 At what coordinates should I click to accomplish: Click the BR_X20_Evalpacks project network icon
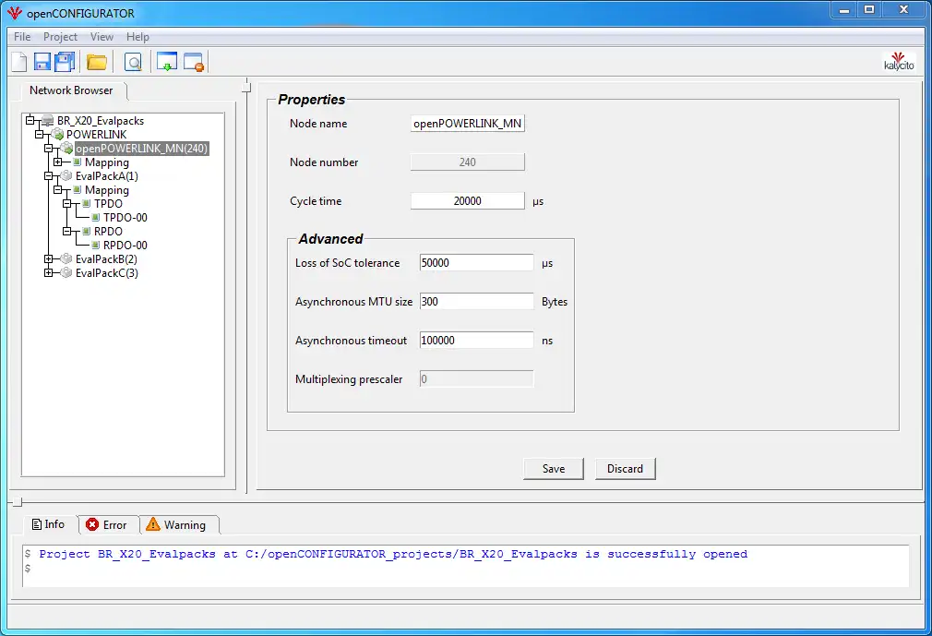[48, 121]
